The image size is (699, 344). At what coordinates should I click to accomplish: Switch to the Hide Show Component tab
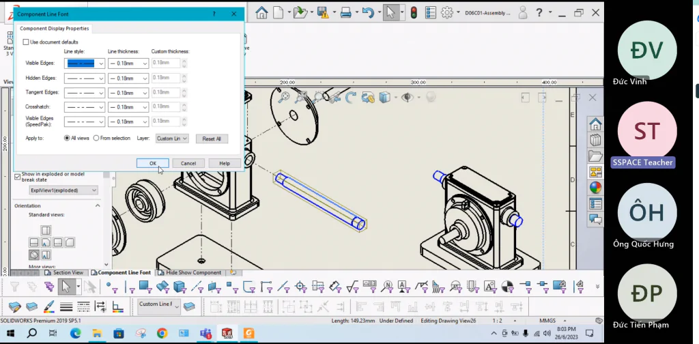click(190, 273)
